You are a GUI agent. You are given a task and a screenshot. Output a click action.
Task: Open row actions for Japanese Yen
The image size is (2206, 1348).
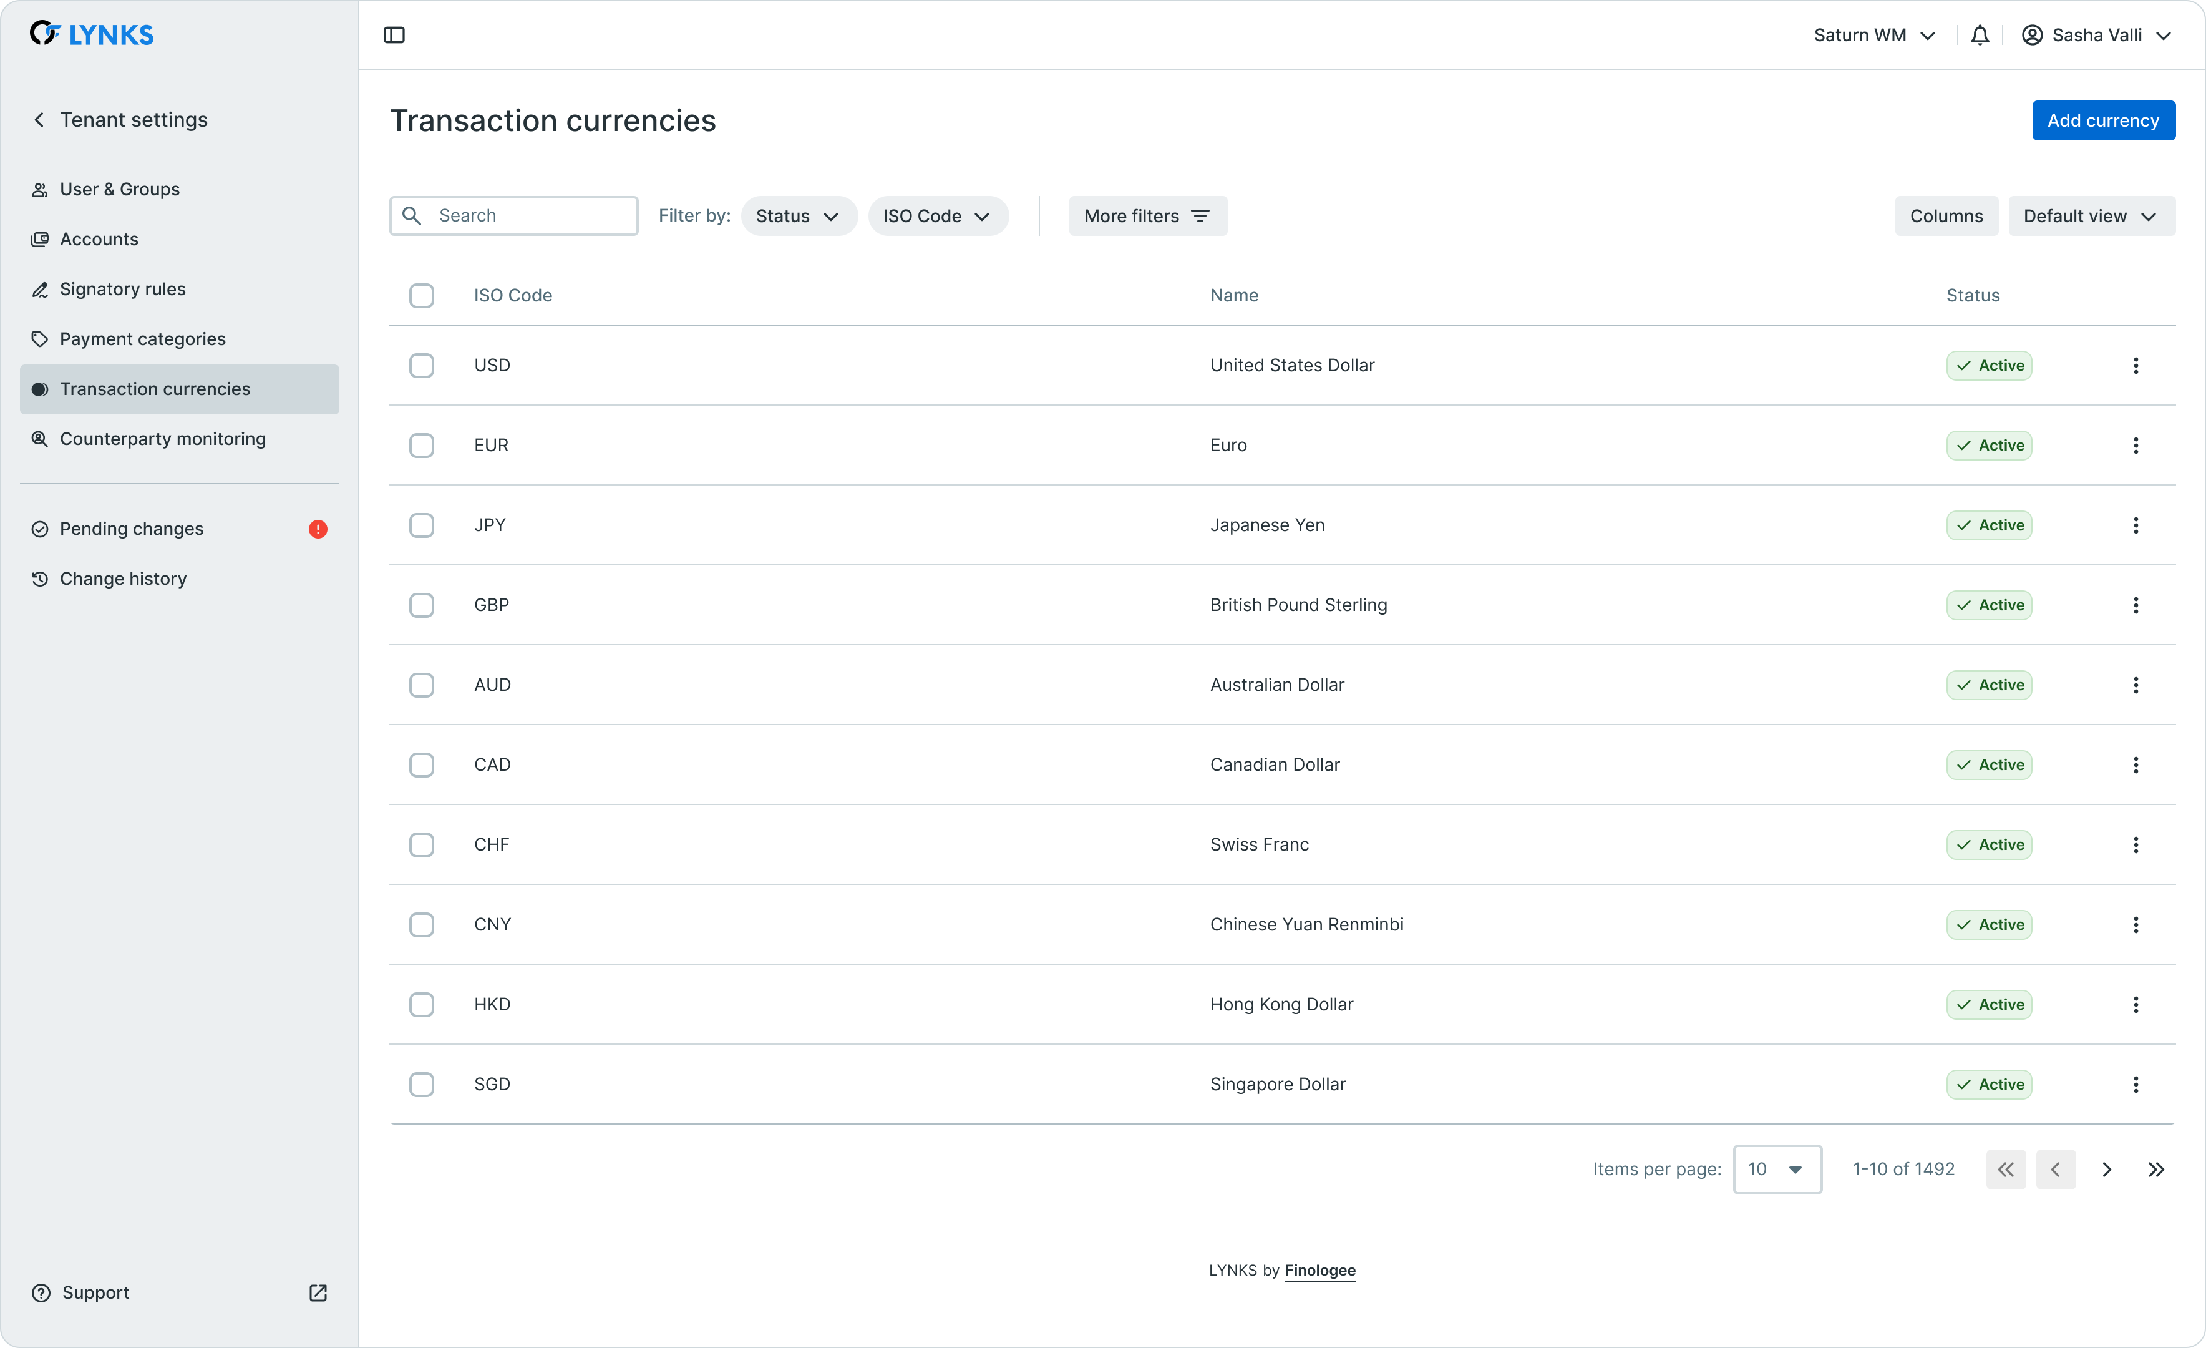[x=2136, y=525]
